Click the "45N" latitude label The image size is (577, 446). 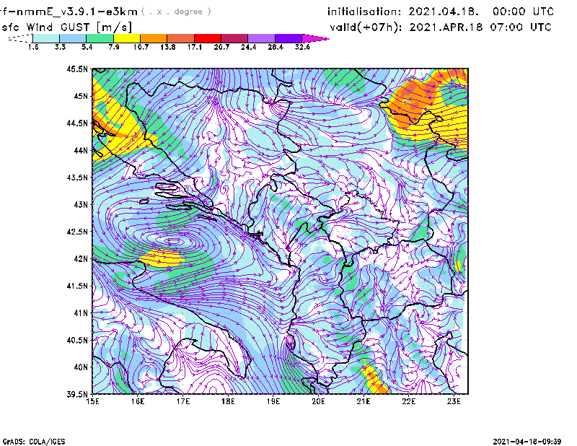click(x=81, y=96)
